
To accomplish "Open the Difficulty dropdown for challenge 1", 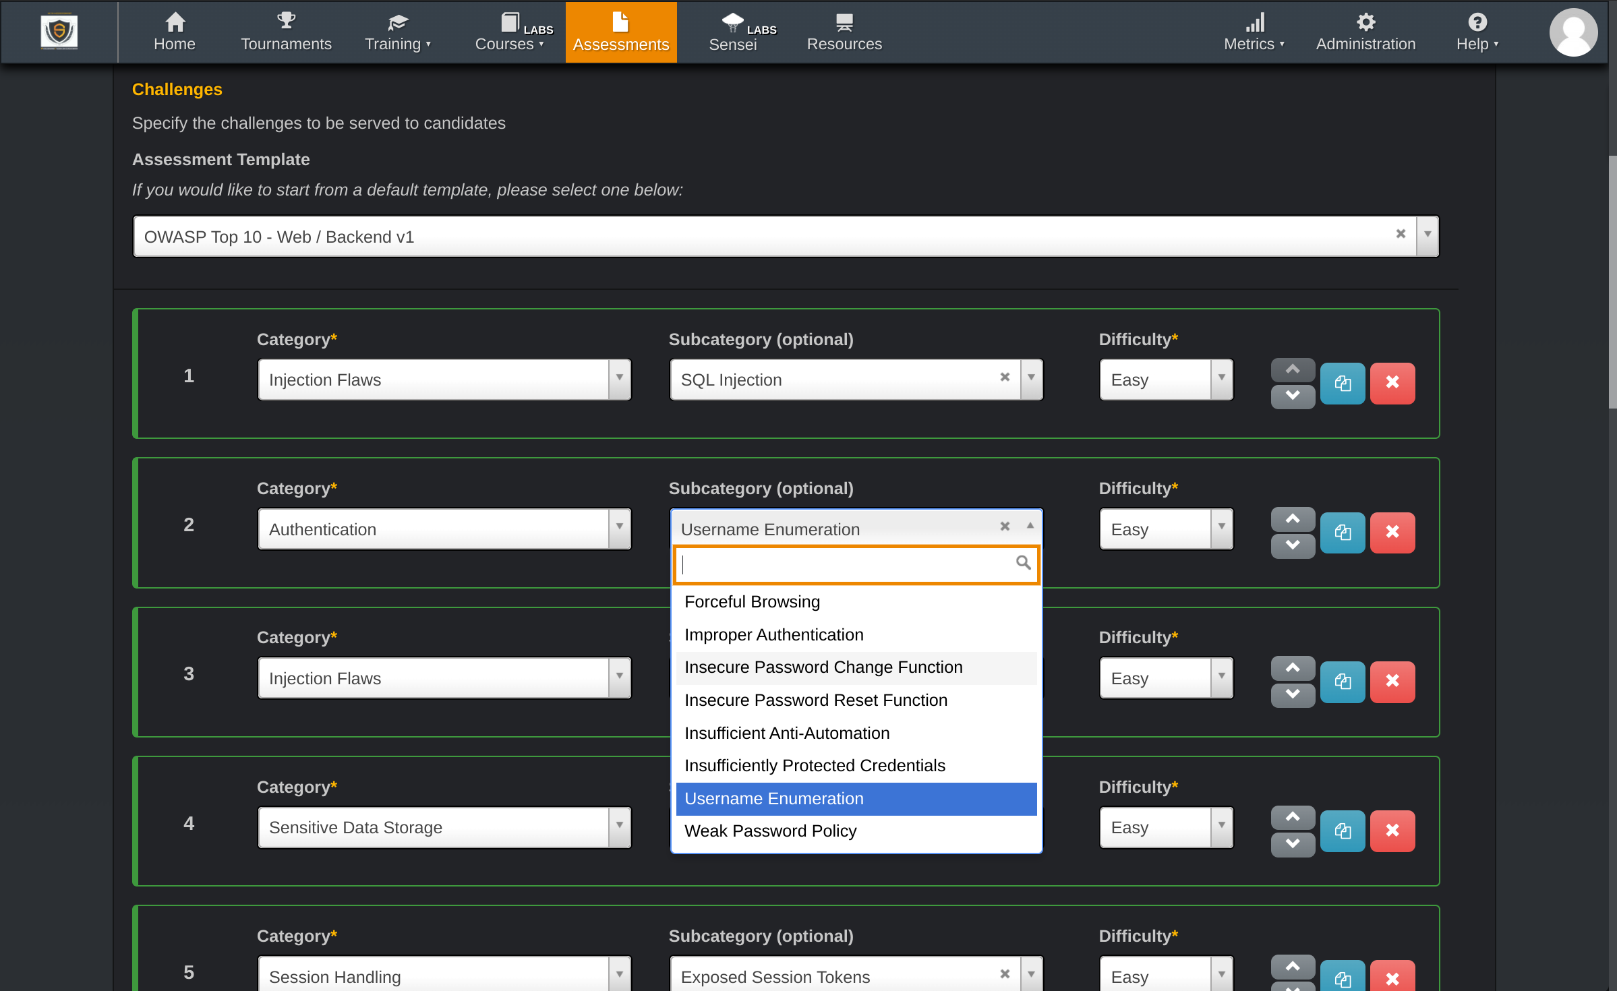I will click(x=1222, y=380).
